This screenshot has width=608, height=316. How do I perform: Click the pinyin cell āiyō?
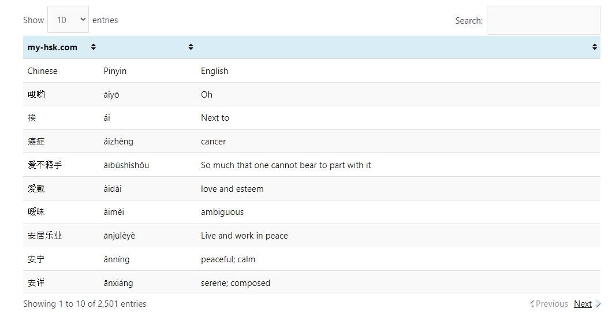(x=111, y=95)
